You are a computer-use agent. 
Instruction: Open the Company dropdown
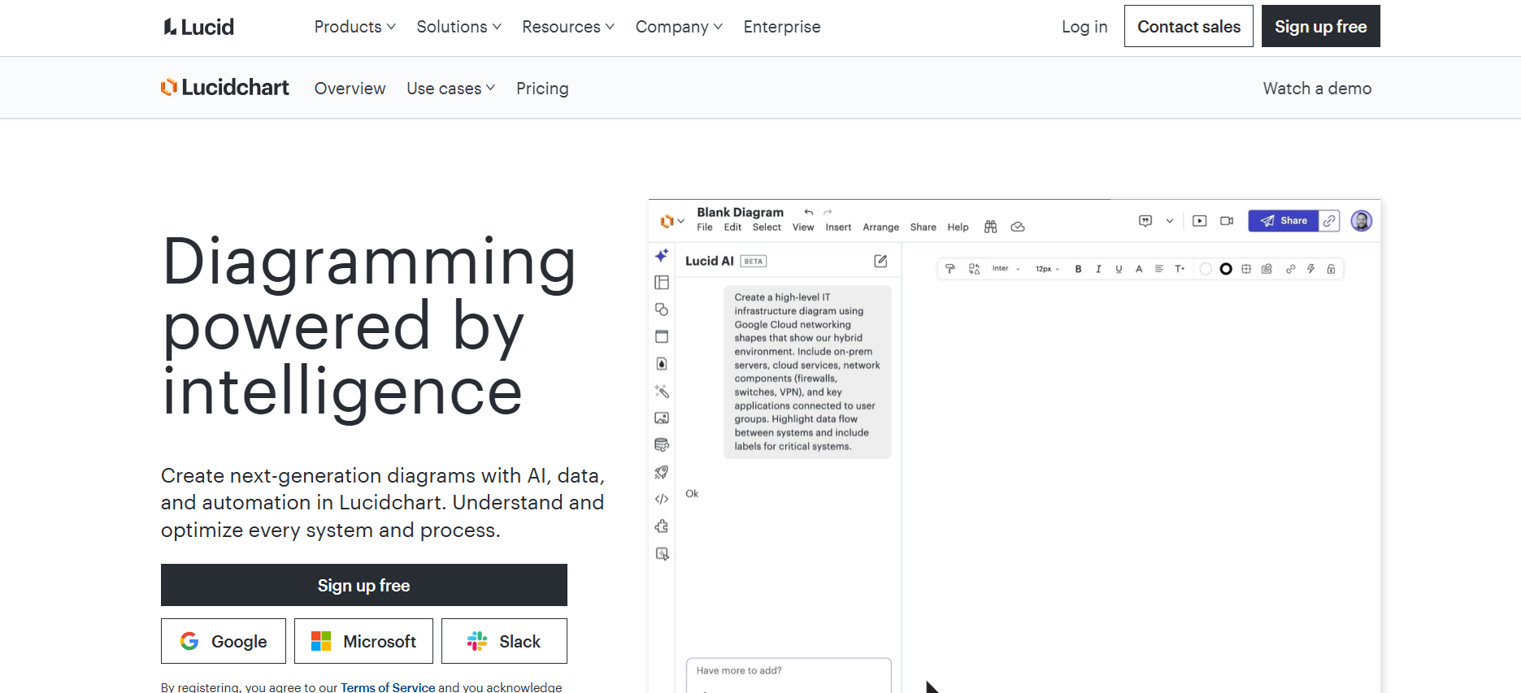tap(679, 27)
